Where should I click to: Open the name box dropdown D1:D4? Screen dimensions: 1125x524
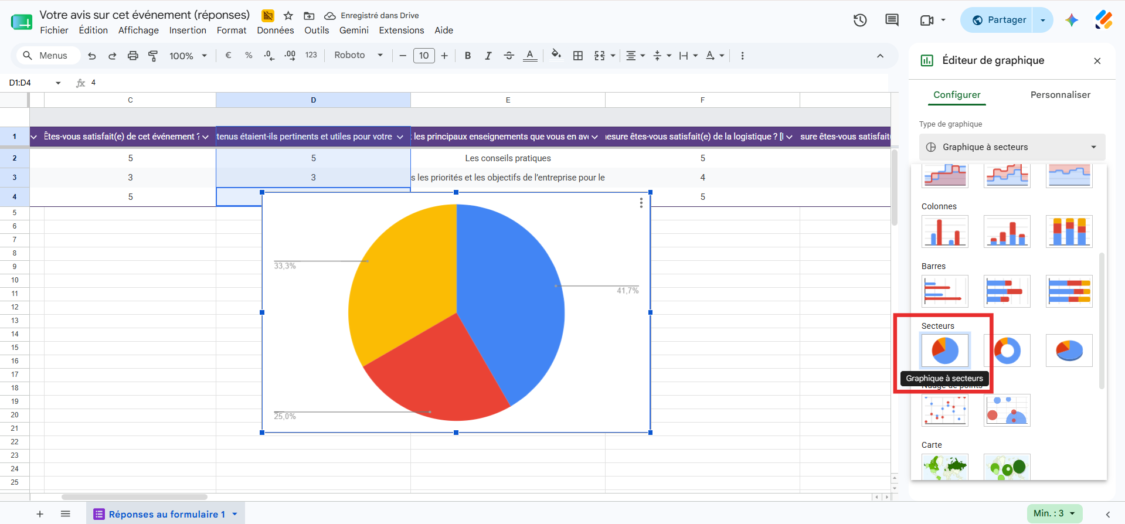click(58, 83)
